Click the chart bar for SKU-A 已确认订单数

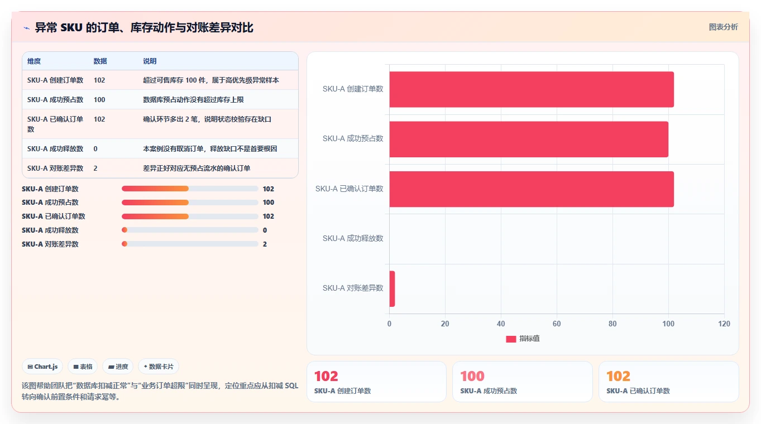point(532,189)
